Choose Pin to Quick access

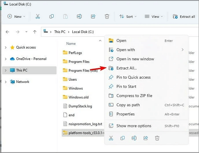[x=146, y=77]
